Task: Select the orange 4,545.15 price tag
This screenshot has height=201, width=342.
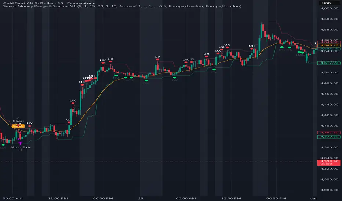Action: pyautogui.click(x=328, y=45)
